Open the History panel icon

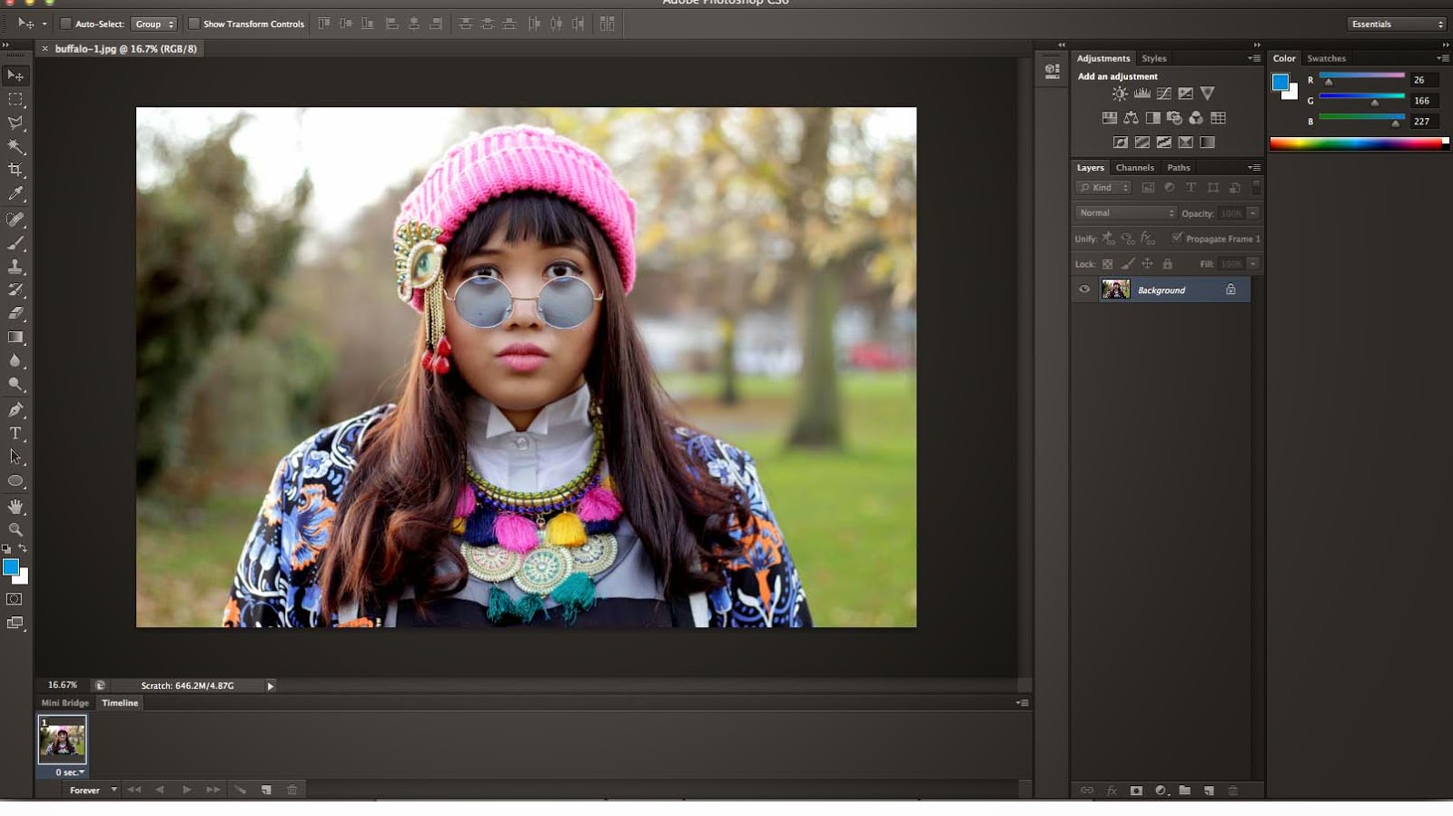coord(1053,71)
